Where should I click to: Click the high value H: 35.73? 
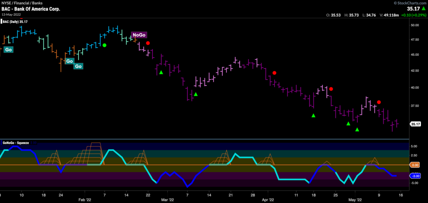[351, 15]
